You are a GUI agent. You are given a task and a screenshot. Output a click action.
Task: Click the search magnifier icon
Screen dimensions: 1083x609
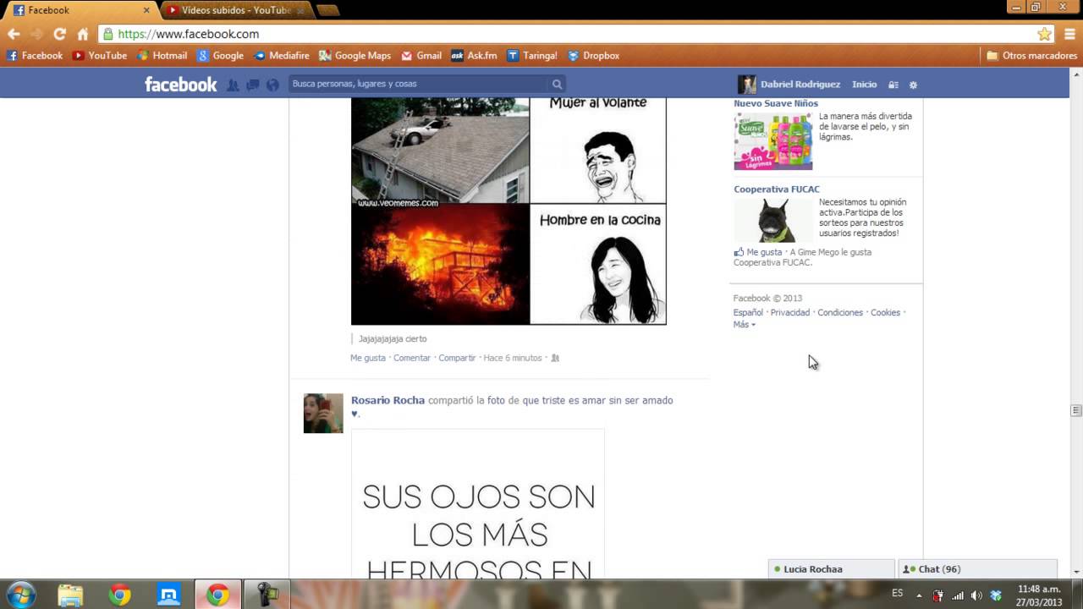(x=557, y=84)
